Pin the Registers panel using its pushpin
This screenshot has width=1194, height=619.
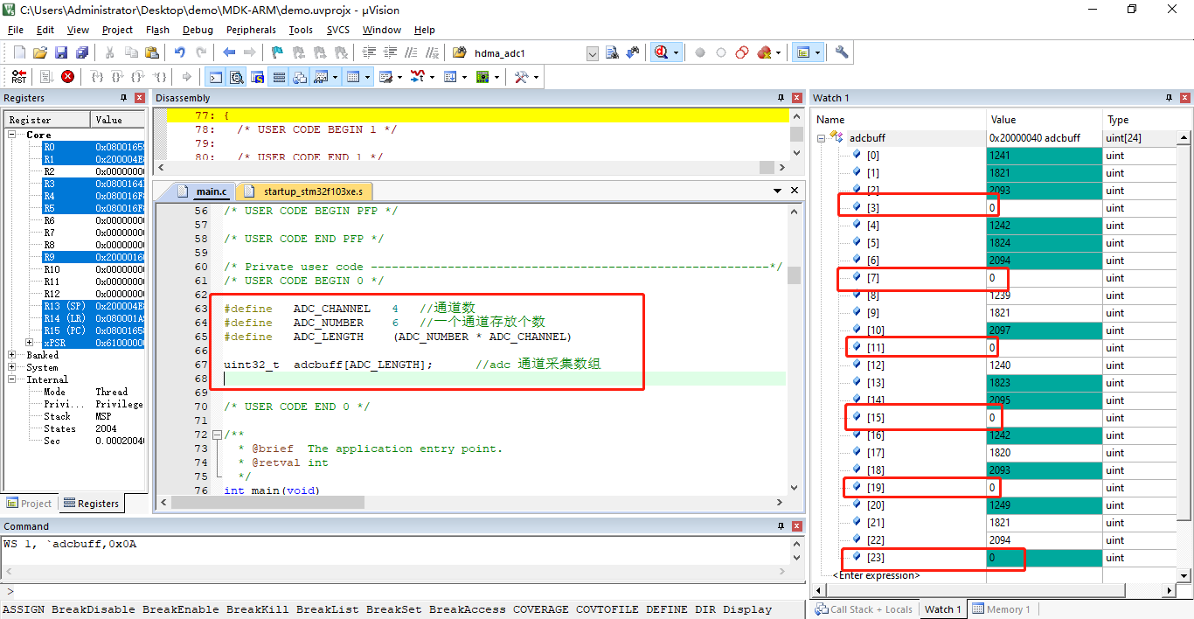[x=123, y=97]
